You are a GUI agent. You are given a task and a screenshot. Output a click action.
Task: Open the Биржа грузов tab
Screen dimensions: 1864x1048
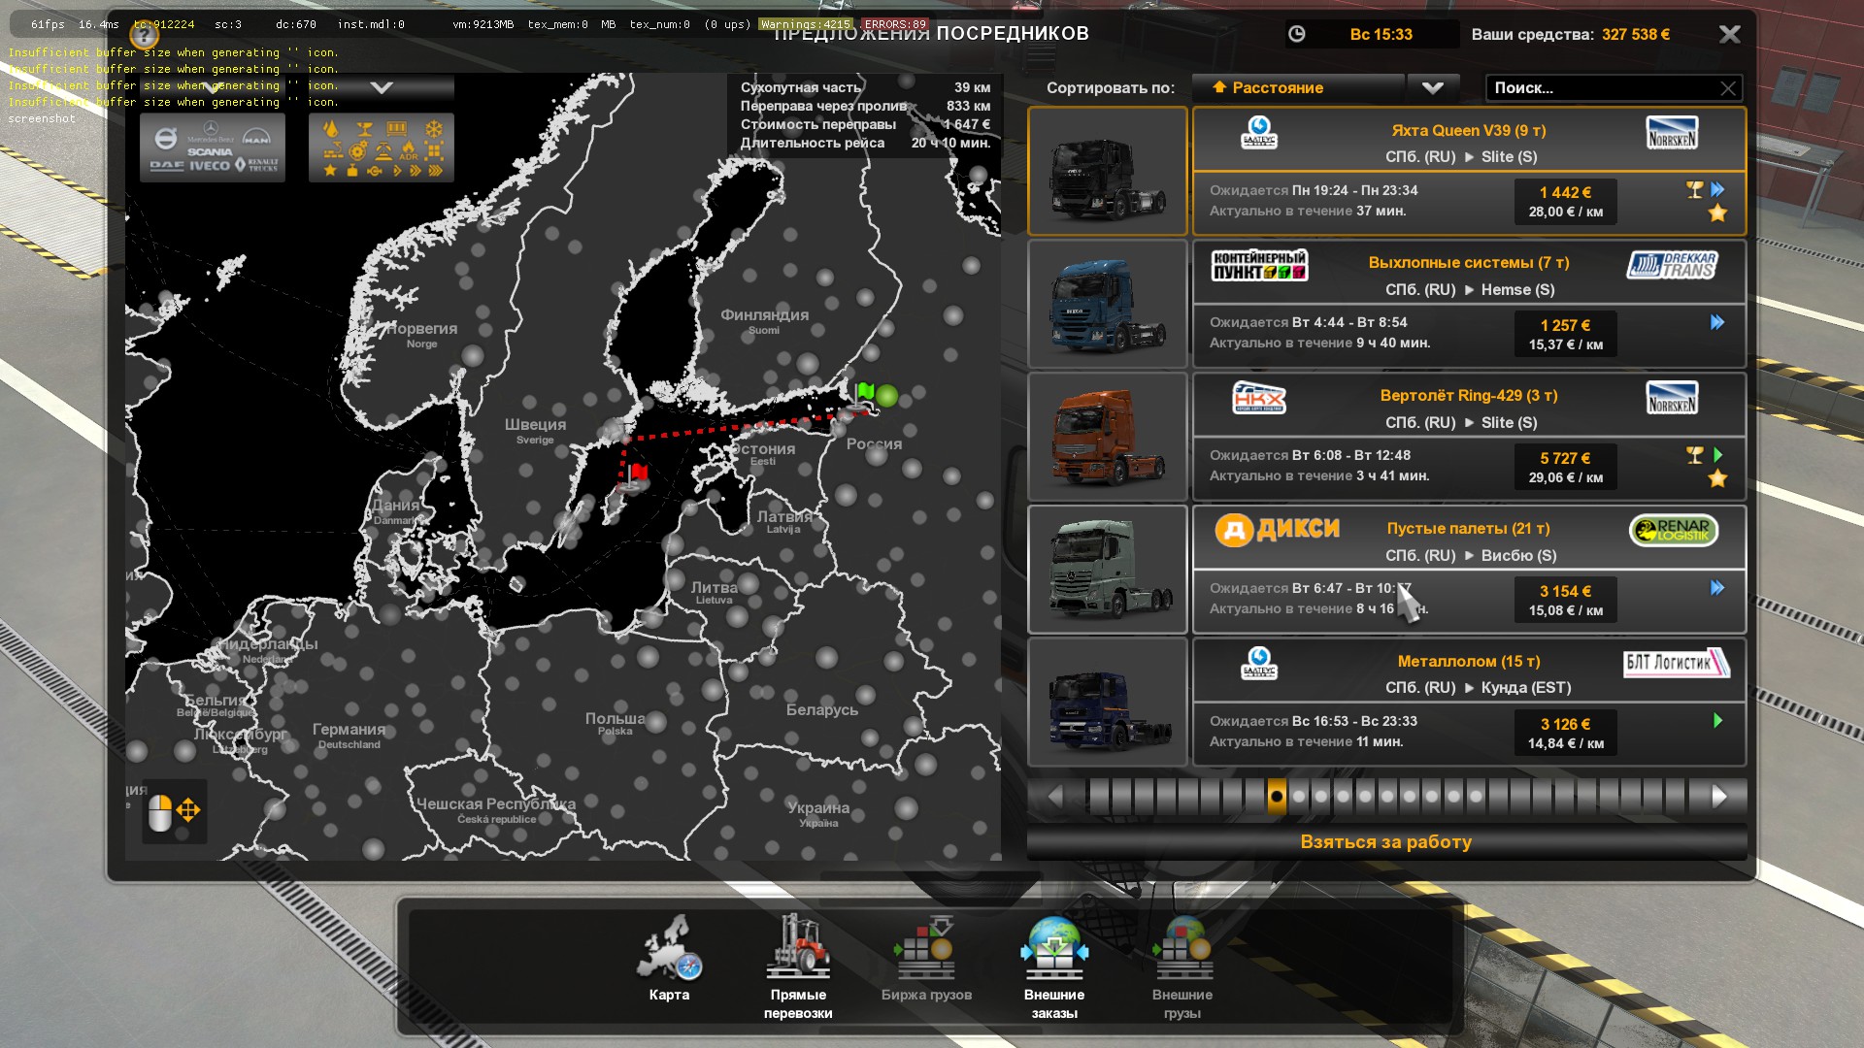pyautogui.click(x=926, y=960)
